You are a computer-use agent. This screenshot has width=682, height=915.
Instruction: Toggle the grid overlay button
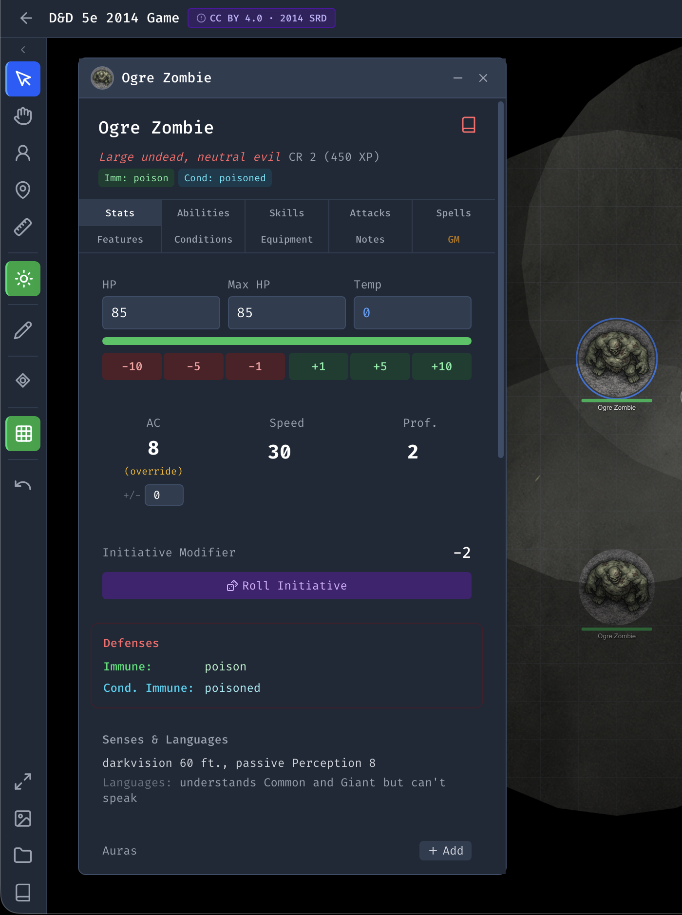pos(23,434)
